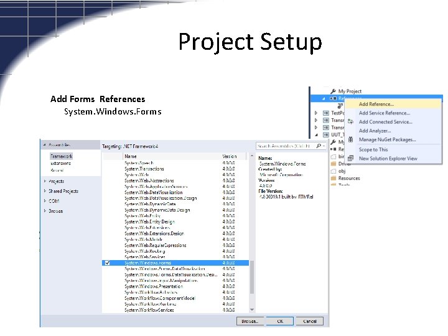The image size is (448, 336).
Task: Click the VB file icon next to TestPc
Action: click(x=325, y=113)
